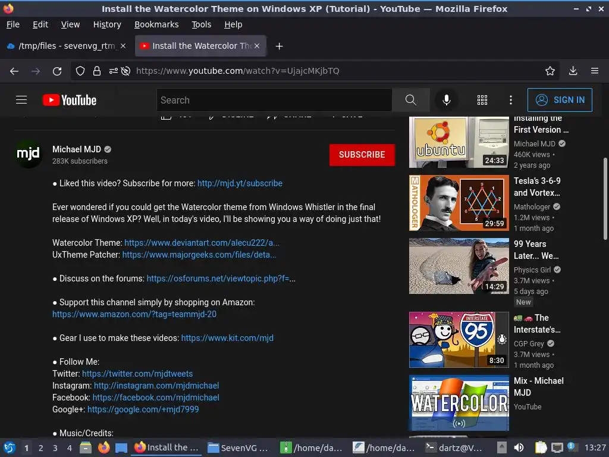
Task: Open Michael MJD channel avatar
Action: tap(29, 154)
